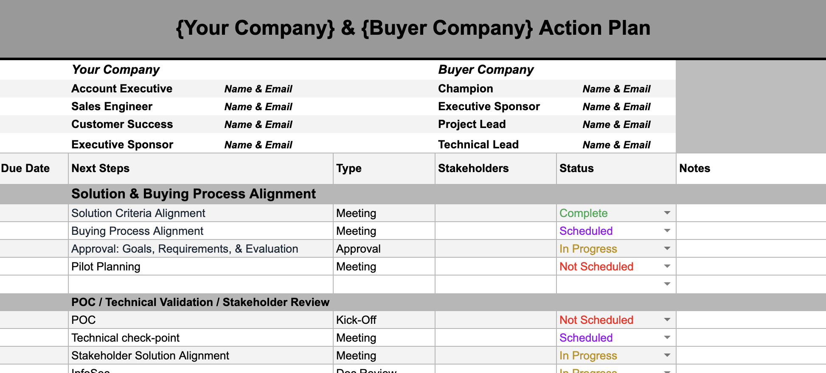Click the POC / Technical Validation / Stakeholder Review header
This screenshot has width=826, height=373.
pos(201,302)
